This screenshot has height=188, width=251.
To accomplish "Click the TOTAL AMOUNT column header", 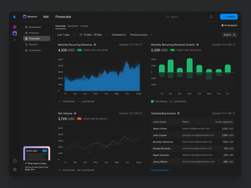I will tap(224, 122).
